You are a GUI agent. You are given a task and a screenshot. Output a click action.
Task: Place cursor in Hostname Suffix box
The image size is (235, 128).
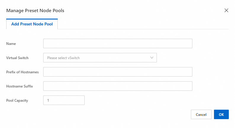pyautogui.click(x=117, y=86)
